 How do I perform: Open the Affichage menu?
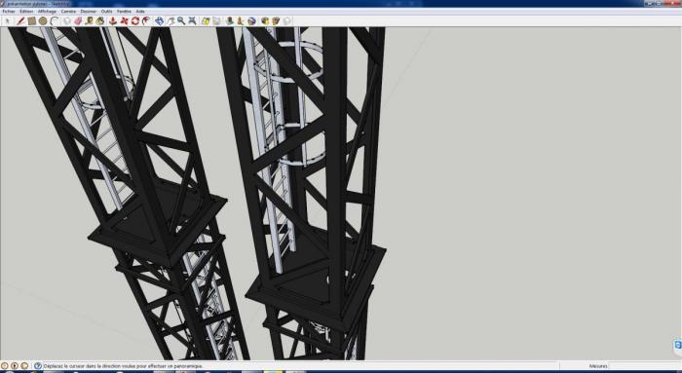[x=47, y=12]
